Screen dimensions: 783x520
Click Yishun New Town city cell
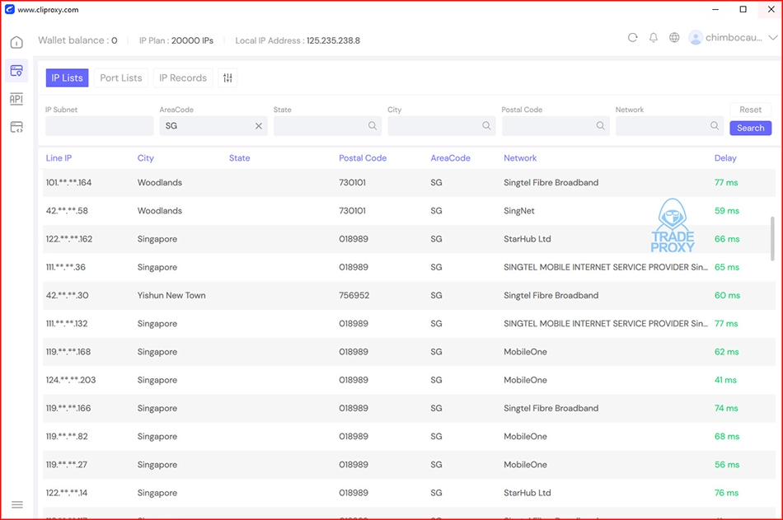pos(171,295)
